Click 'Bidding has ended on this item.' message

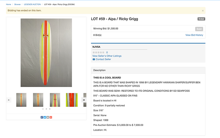pos(25,11)
